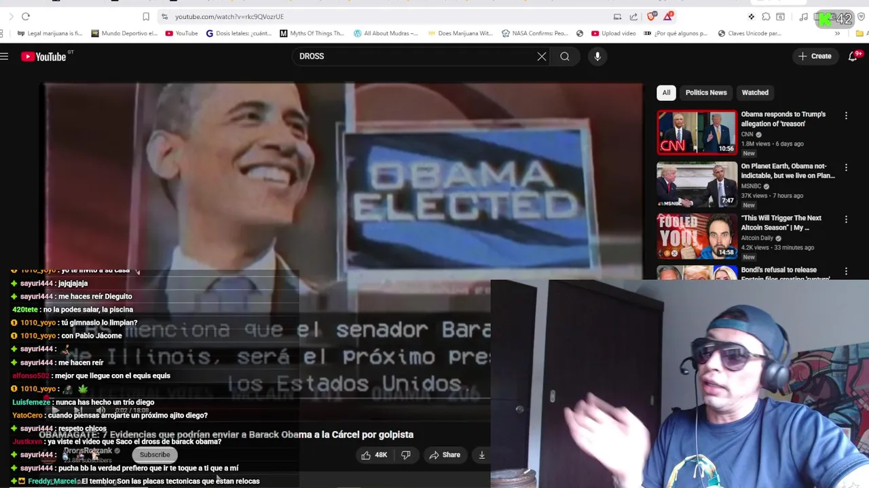Viewport: 869px width, 488px height.
Task: Click chat message 'respeto chicos'
Action: pyautogui.click(x=82, y=428)
